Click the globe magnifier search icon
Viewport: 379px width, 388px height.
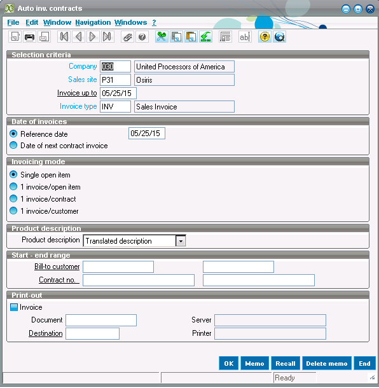click(279, 37)
